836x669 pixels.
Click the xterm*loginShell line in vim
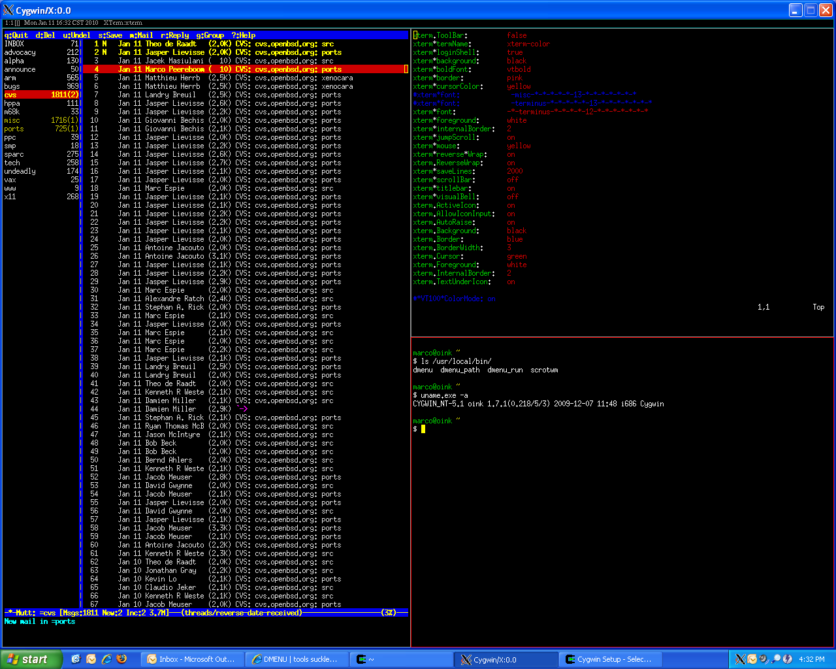[468, 52]
